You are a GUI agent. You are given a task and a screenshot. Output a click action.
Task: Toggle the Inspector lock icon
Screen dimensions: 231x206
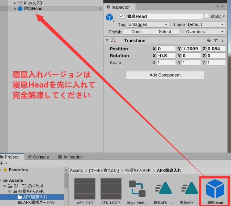click(x=217, y=7)
